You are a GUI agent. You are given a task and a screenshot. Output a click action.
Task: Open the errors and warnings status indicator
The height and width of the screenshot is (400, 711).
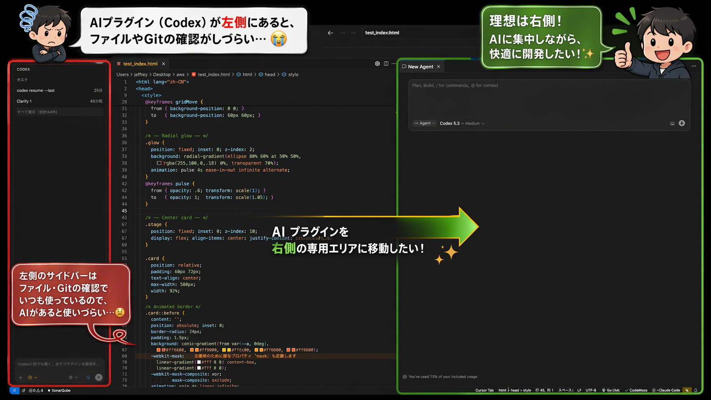(36, 390)
